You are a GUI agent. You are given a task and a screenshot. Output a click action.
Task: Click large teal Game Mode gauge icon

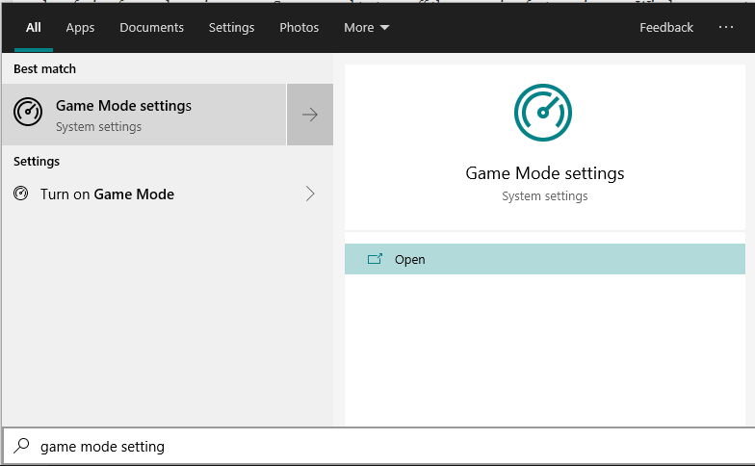(x=543, y=113)
